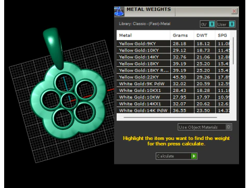Click the 18.73 DWT cell
This screenshot has width=250, height=188.
(205, 50)
